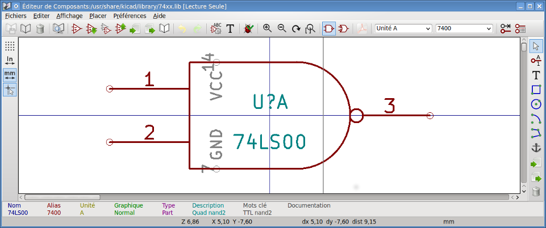Select the arrow pointer tool
Screen dimensions: 546x228
[536, 46]
